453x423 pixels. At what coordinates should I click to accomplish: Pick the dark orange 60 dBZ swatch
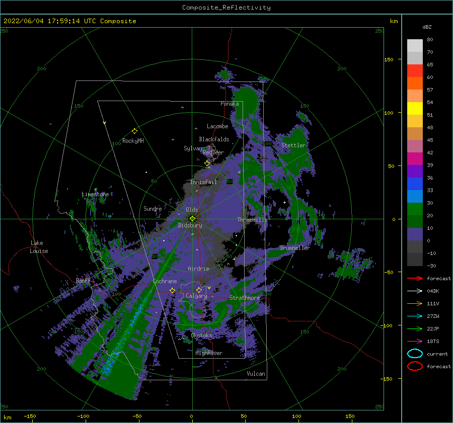[x=415, y=83]
